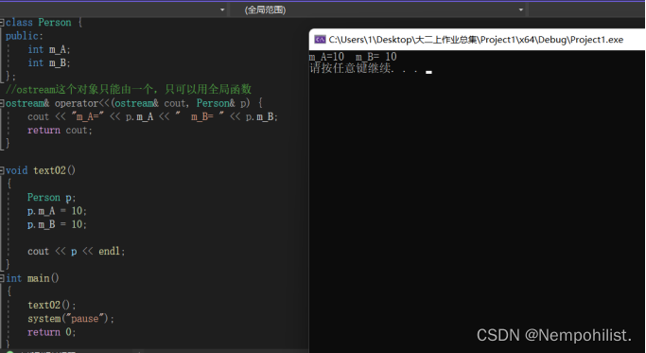Screen dimensions: 646x353
Task: Collapse the int main function
Action: pos(2,278)
